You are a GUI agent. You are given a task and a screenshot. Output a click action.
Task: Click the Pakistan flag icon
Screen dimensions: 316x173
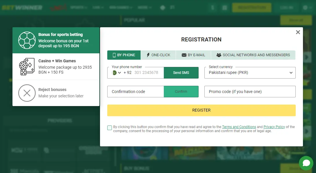pos(114,73)
